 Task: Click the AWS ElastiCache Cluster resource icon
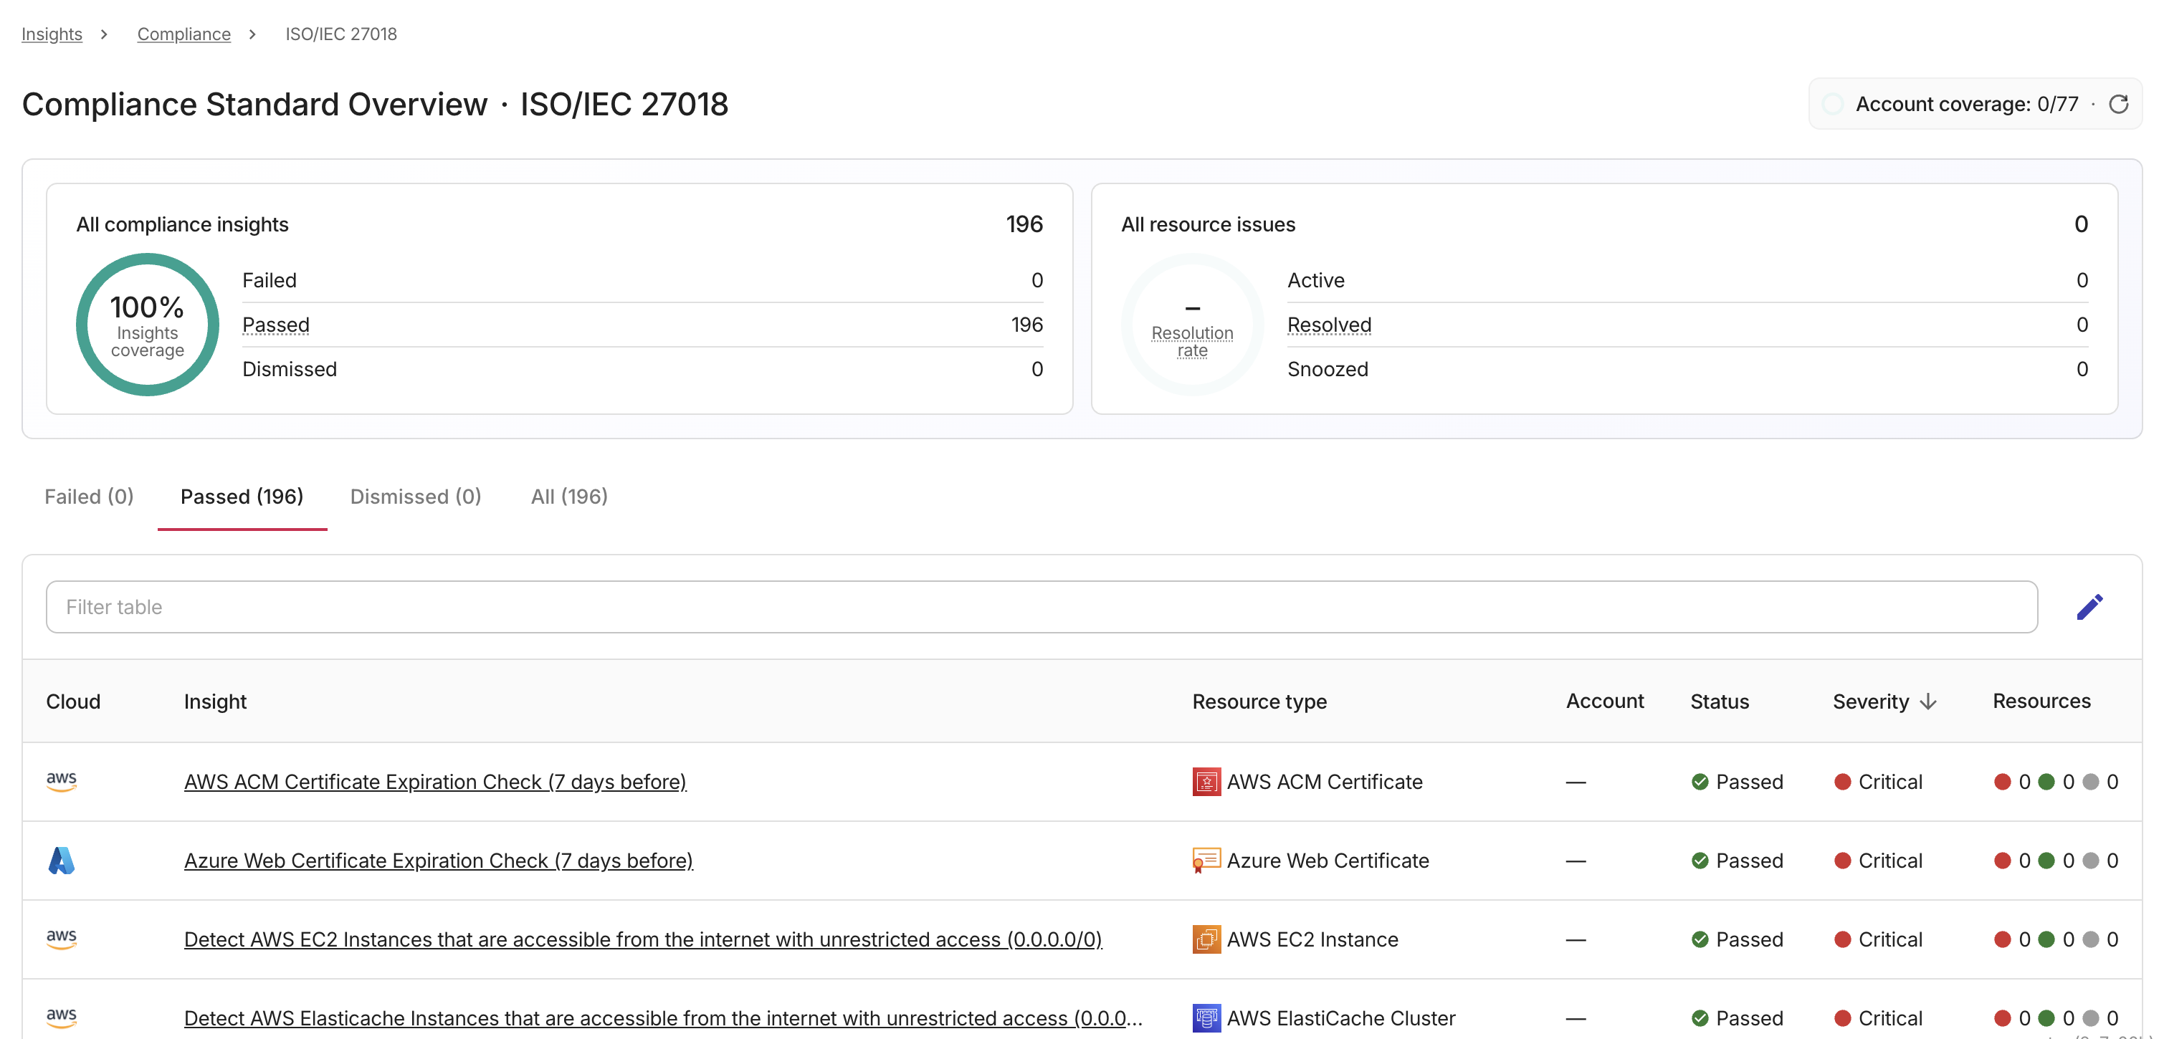point(1206,1018)
